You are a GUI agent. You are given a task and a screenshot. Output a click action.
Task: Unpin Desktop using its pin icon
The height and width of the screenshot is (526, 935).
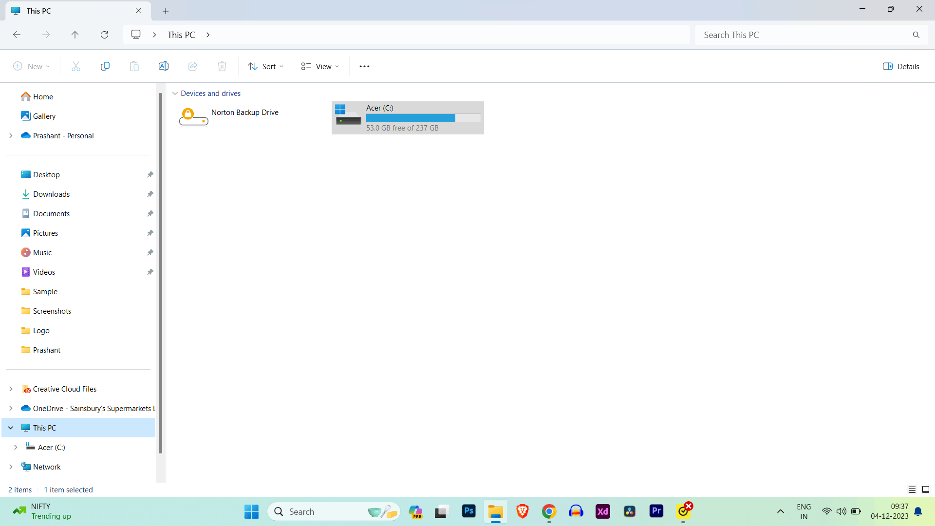point(150,174)
